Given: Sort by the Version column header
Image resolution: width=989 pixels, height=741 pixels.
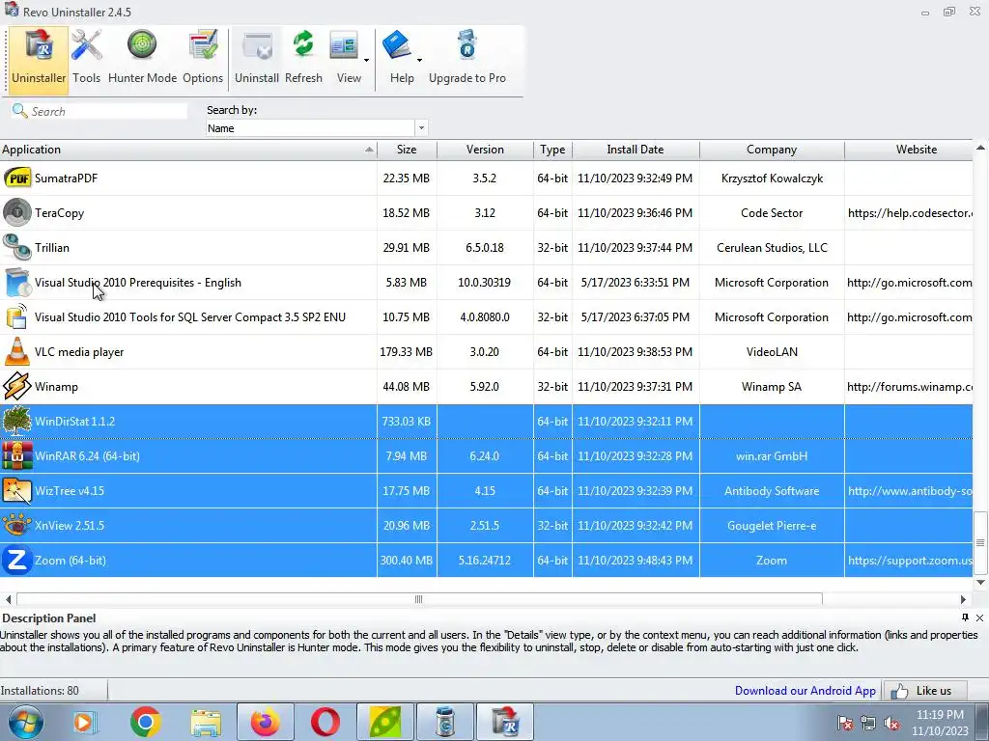Looking at the screenshot, I should [485, 150].
